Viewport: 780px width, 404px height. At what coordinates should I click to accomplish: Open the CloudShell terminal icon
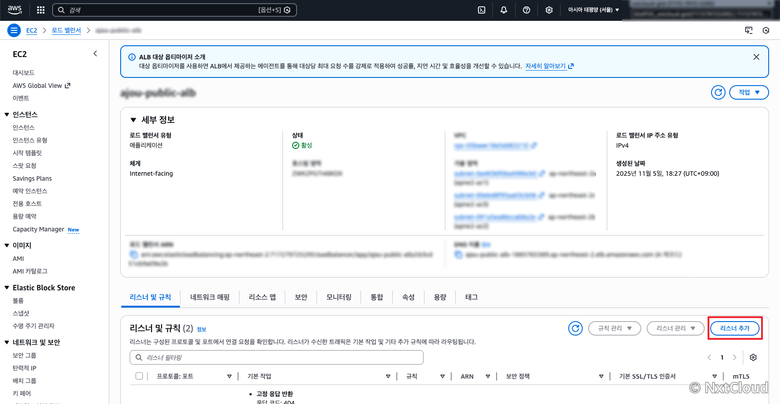coord(482,10)
